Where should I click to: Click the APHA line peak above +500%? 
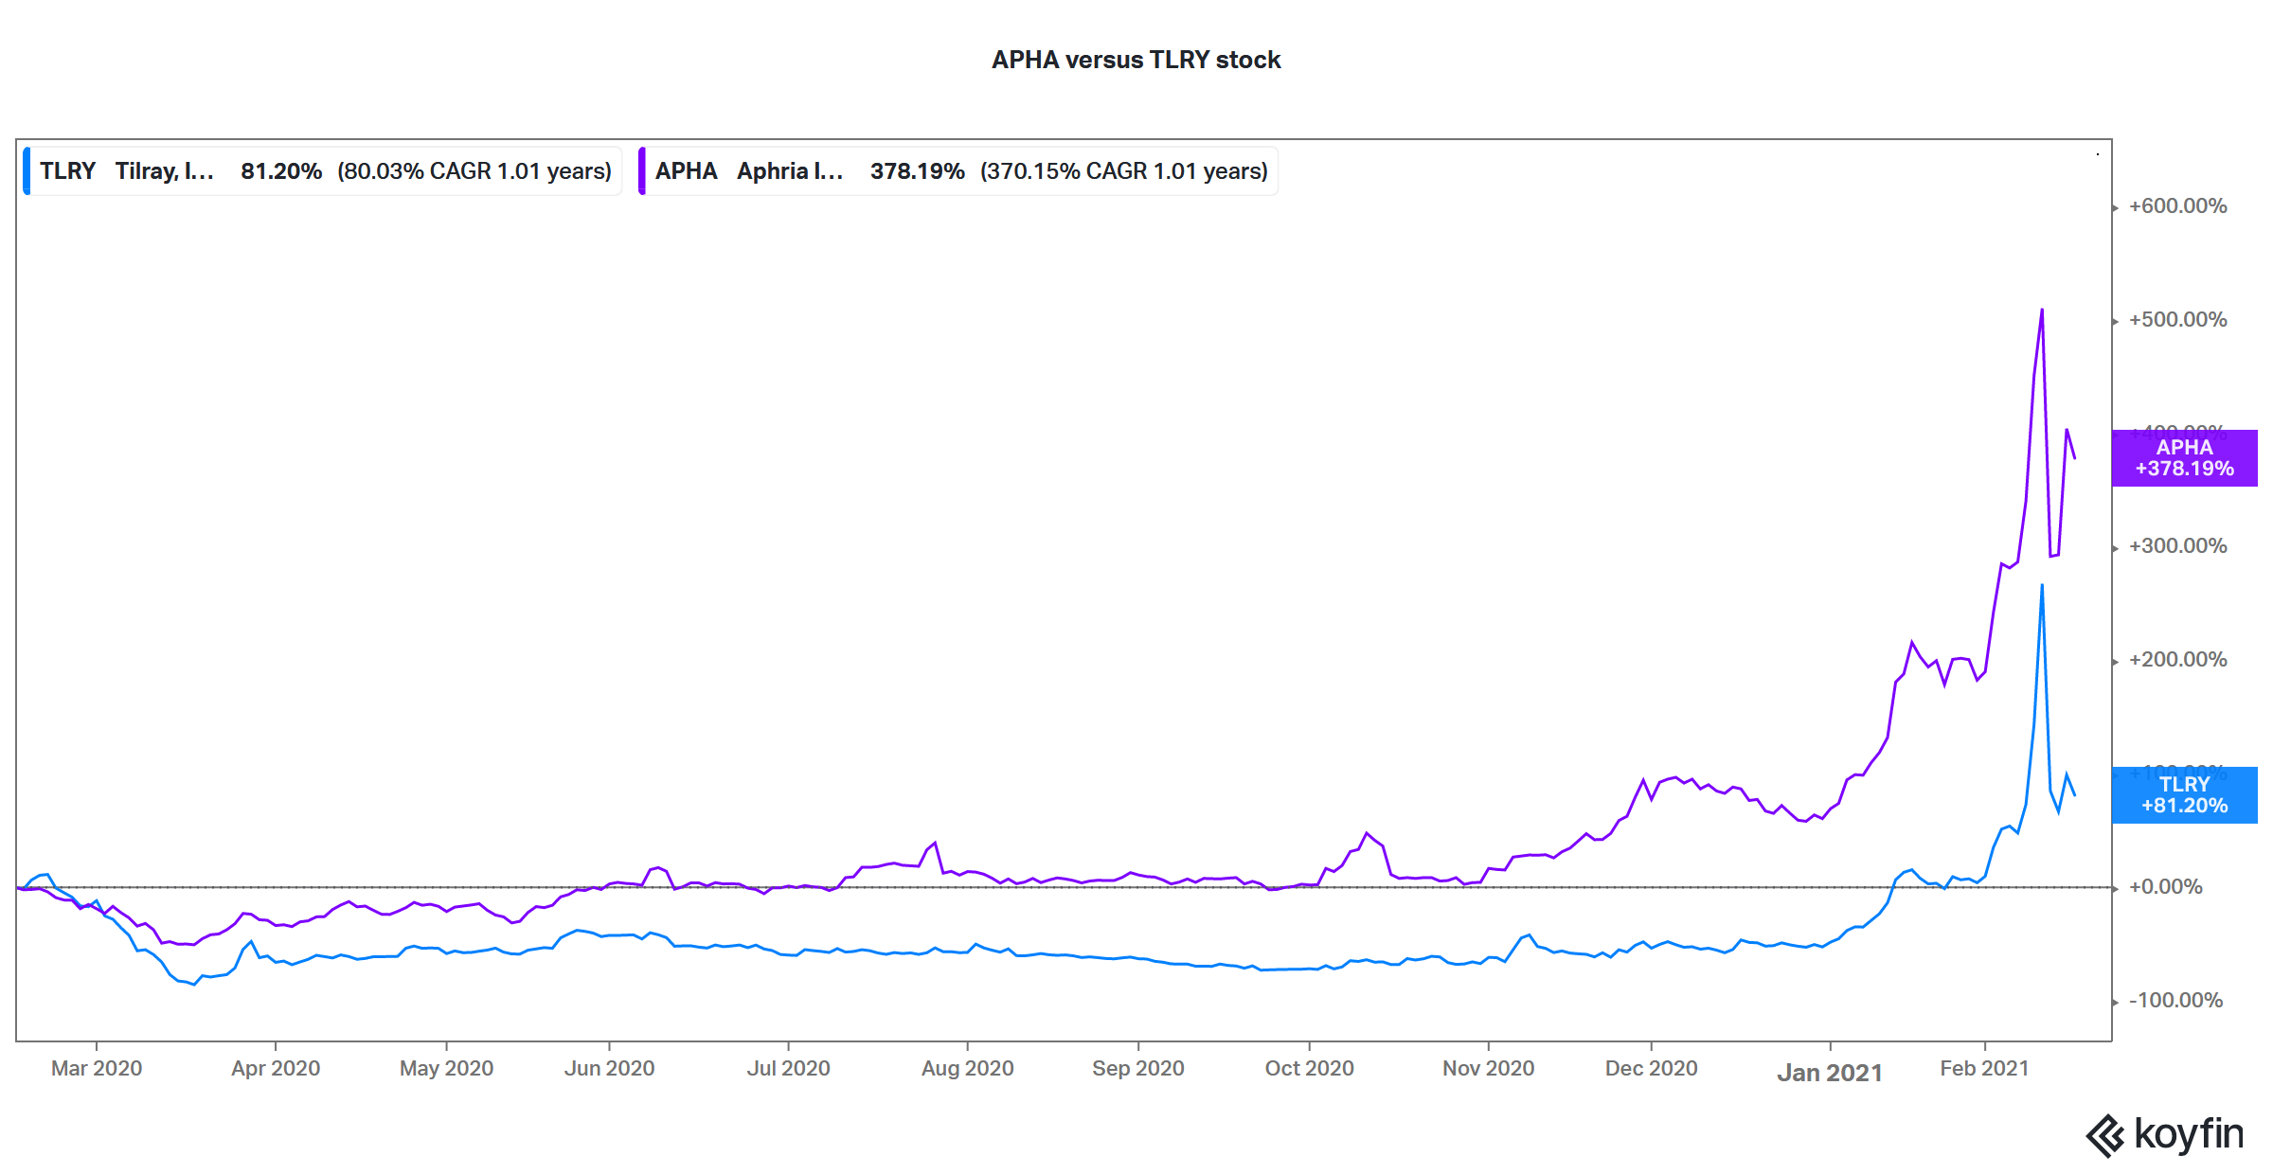click(2042, 311)
